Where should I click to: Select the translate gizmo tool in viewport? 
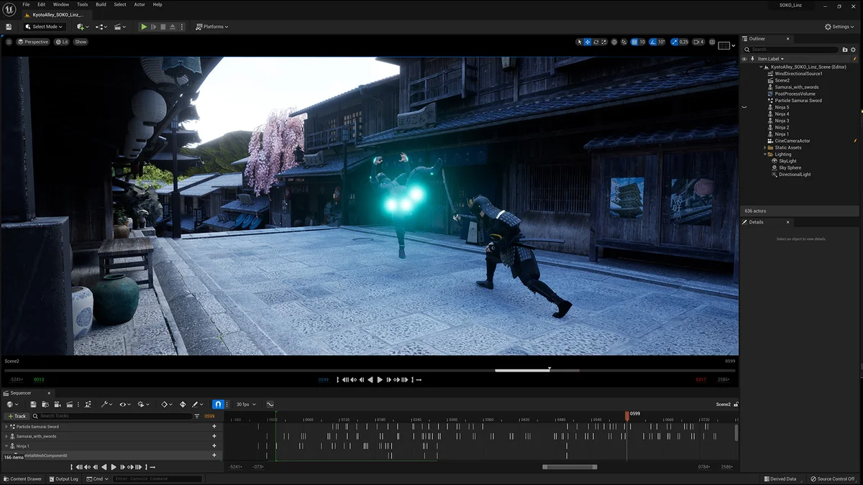[588, 42]
